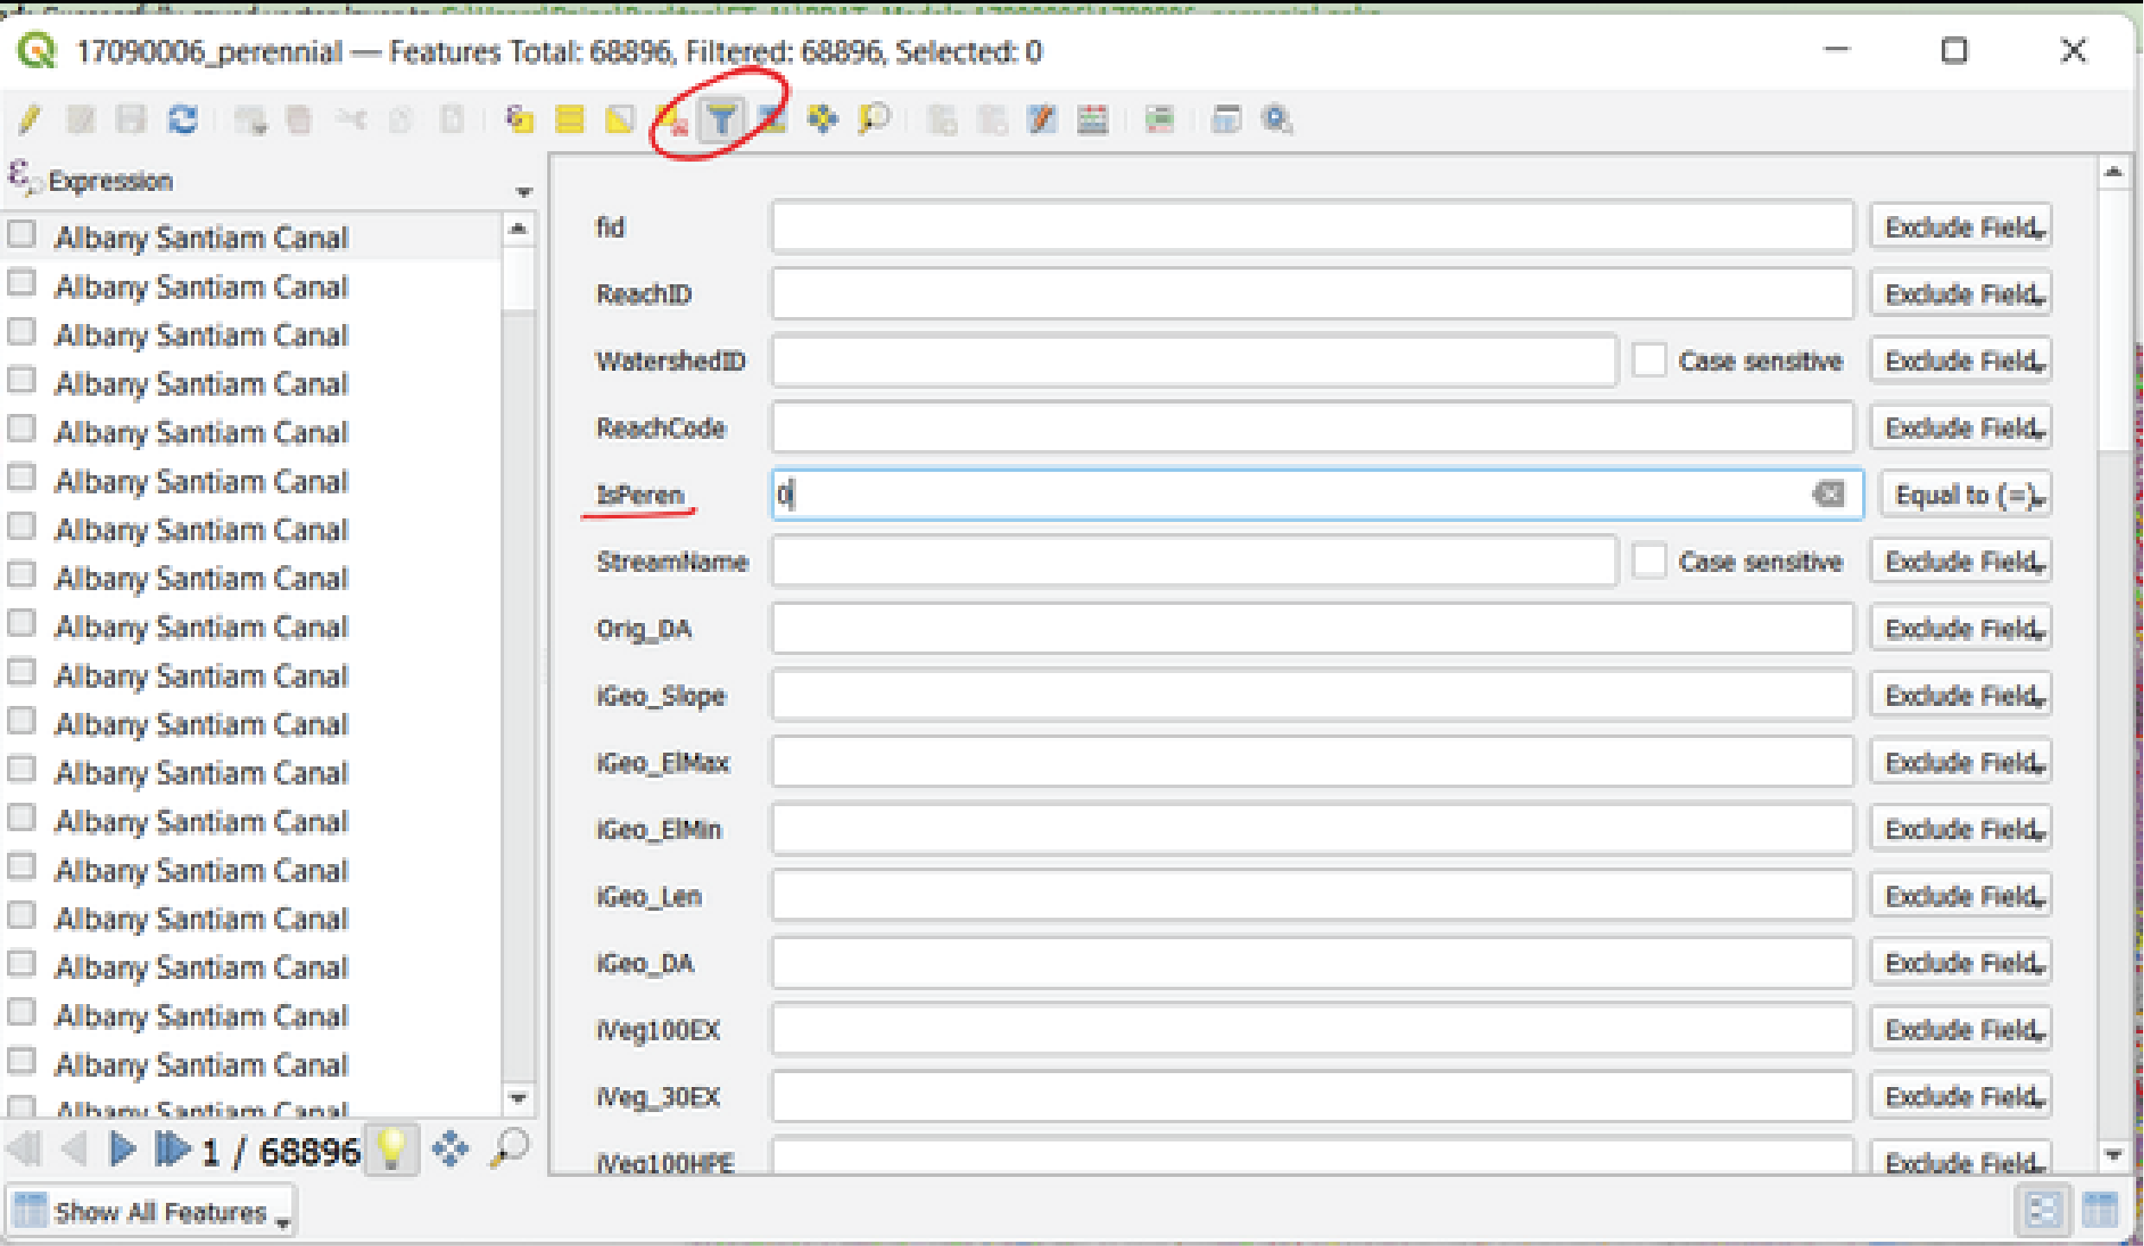Click the fid input field

(1312, 227)
